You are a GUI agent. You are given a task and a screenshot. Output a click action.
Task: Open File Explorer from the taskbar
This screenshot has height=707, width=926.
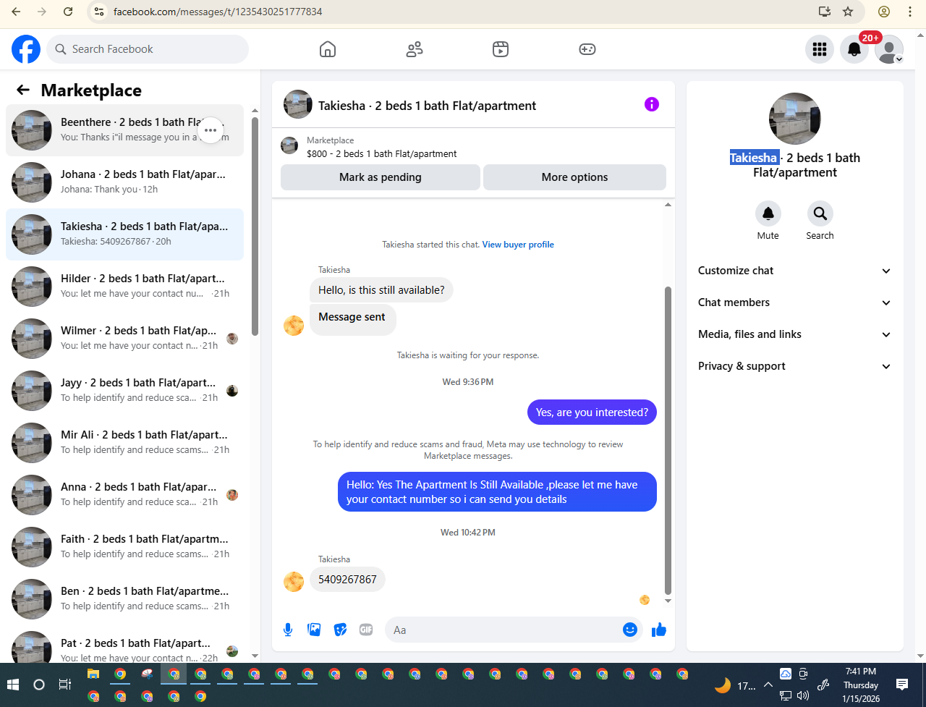pyautogui.click(x=93, y=674)
